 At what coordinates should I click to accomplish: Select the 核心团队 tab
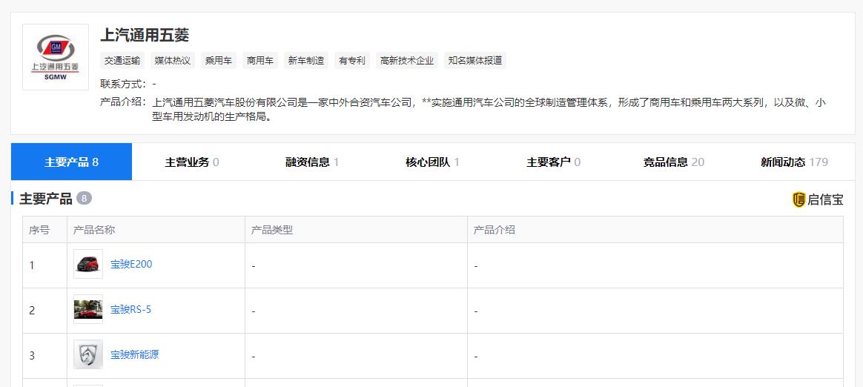click(432, 162)
